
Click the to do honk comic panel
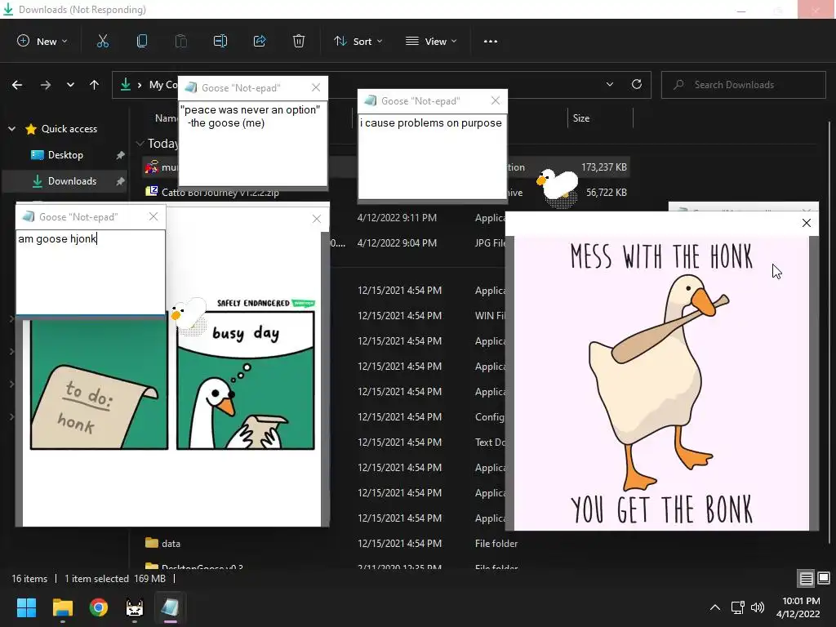click(99, 381)
